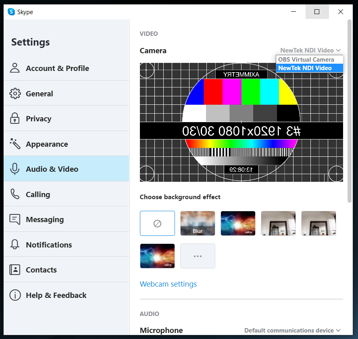358x339 pixels.
Task: Close the Skype settings window
Action: (x=340, y=12)
